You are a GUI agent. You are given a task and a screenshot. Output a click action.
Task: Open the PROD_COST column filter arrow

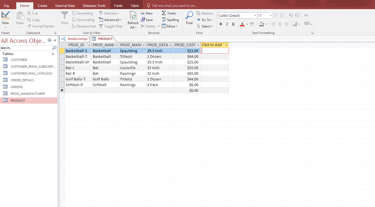(198, 45)
